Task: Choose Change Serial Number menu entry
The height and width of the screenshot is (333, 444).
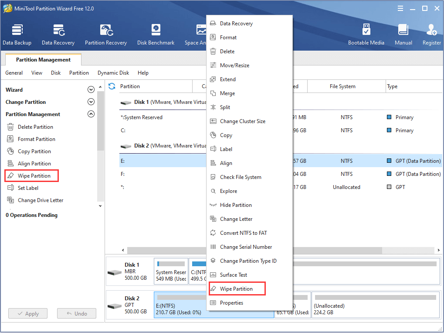Action: (x=249, y=247)
